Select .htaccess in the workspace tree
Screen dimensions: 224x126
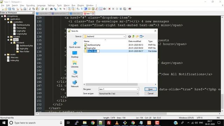coord(14,57)
